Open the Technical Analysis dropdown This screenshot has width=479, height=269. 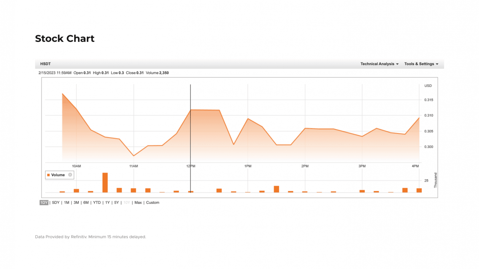pos(379,64)
